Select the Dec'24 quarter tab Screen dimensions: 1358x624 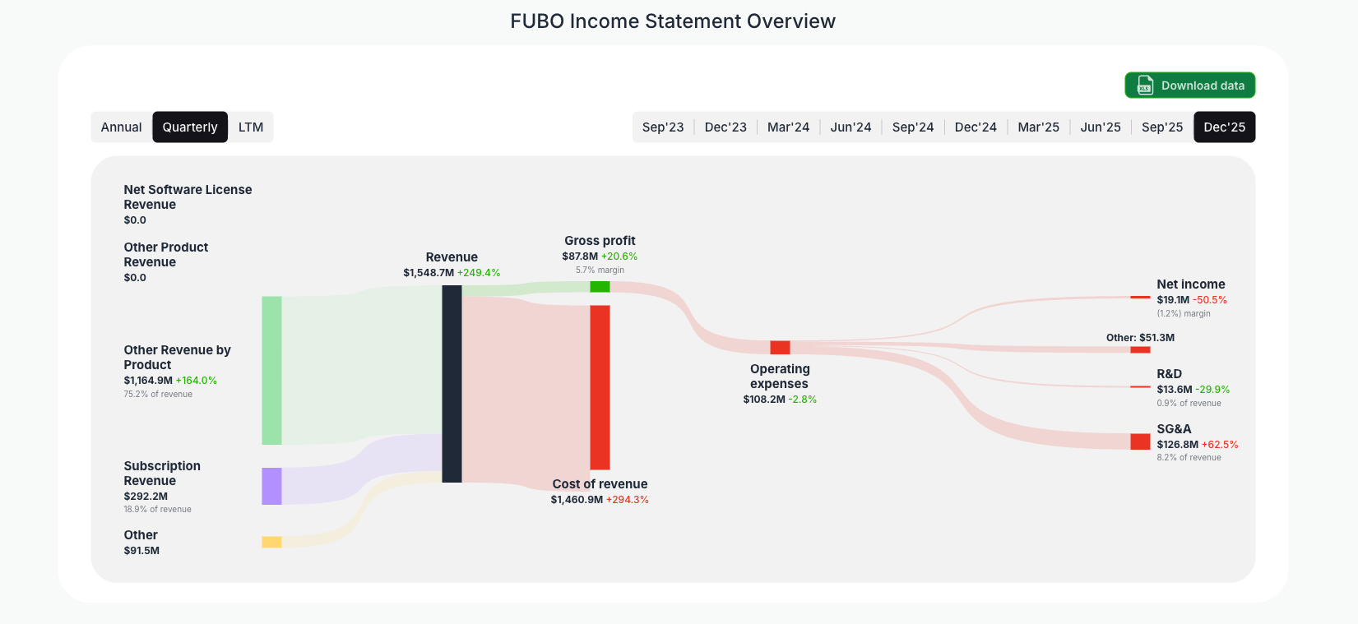[976, 127]
